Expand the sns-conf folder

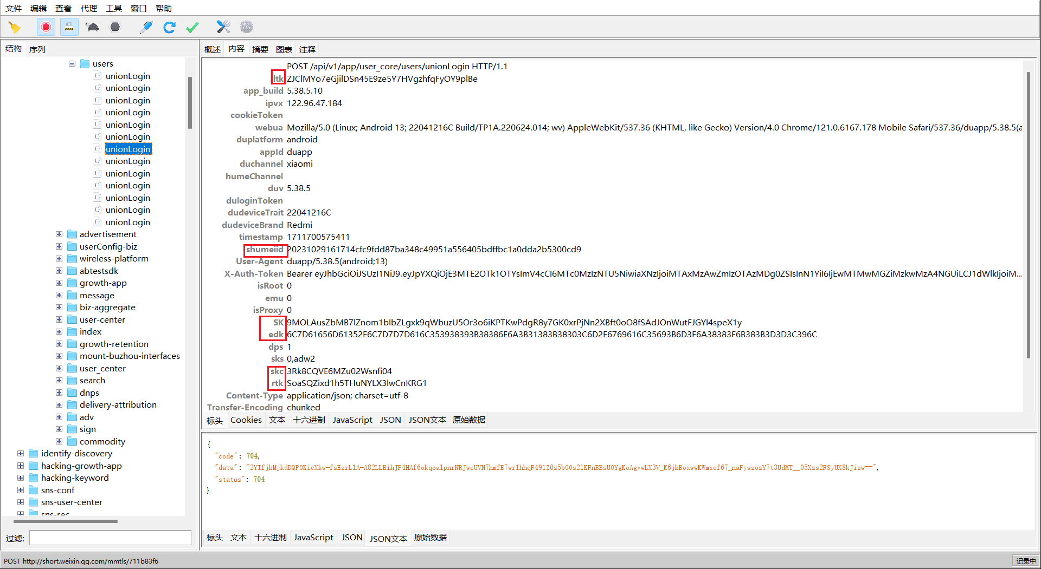pyautogui.click(x=21, y=490)
